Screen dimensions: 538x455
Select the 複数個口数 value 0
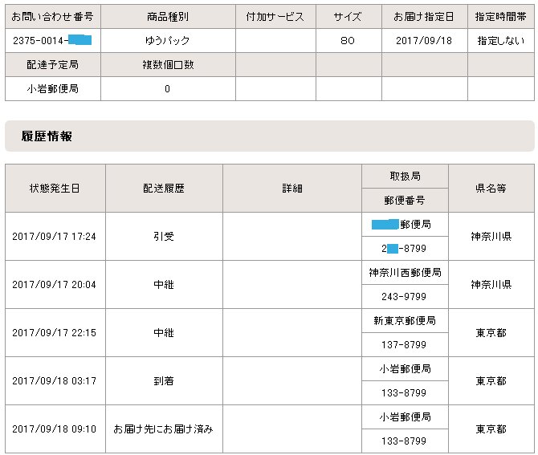tap(168, 89)
